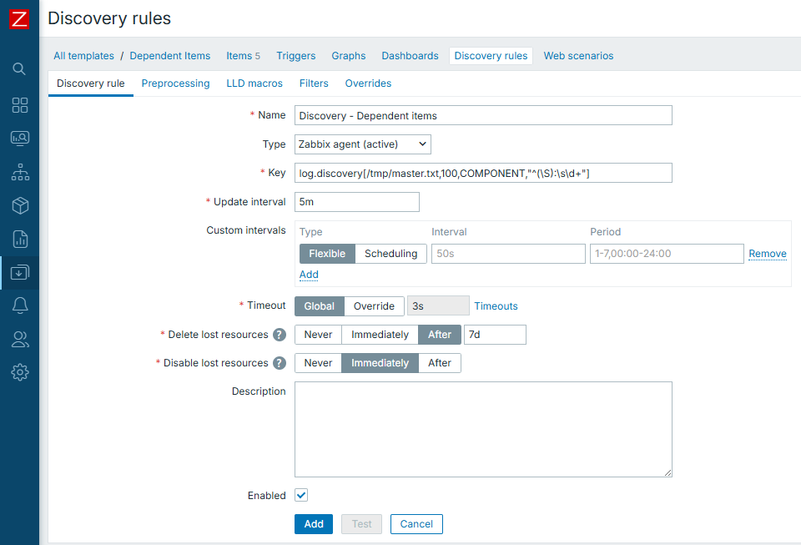Open the Monitoring sidebar icon

pos(19,139)
